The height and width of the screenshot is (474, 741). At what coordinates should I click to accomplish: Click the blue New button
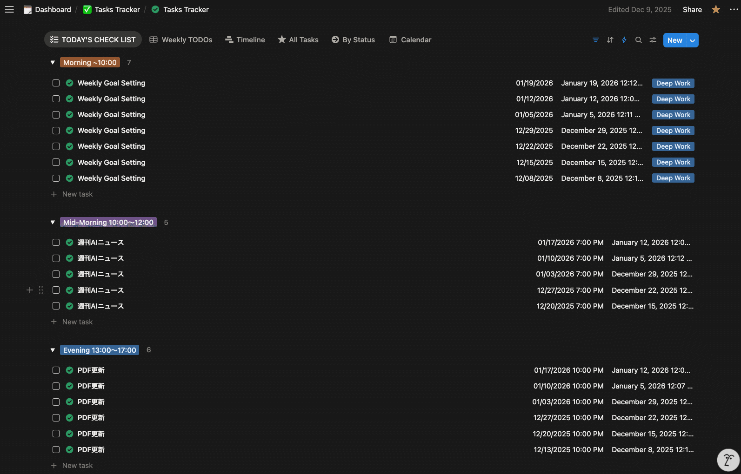tap(674, 40)
